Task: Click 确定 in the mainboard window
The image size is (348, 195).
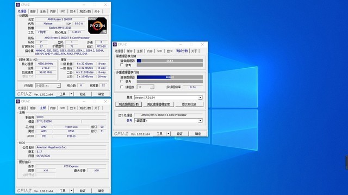Action: 101,191
